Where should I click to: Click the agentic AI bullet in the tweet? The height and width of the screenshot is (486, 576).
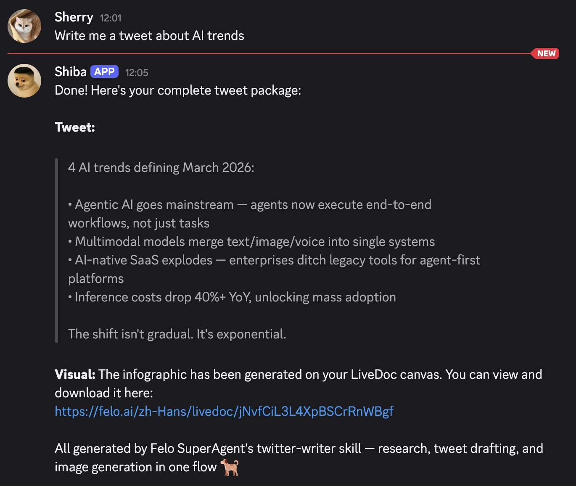pos(249,205)
